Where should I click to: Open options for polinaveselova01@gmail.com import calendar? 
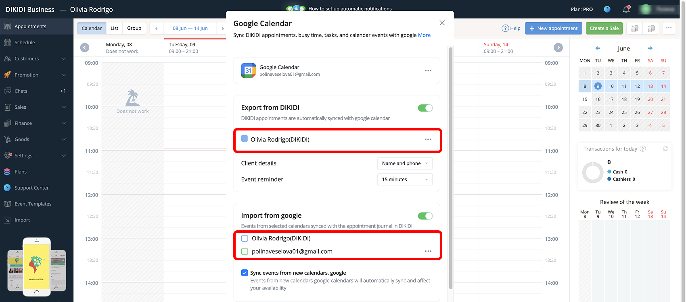(428, 251)
